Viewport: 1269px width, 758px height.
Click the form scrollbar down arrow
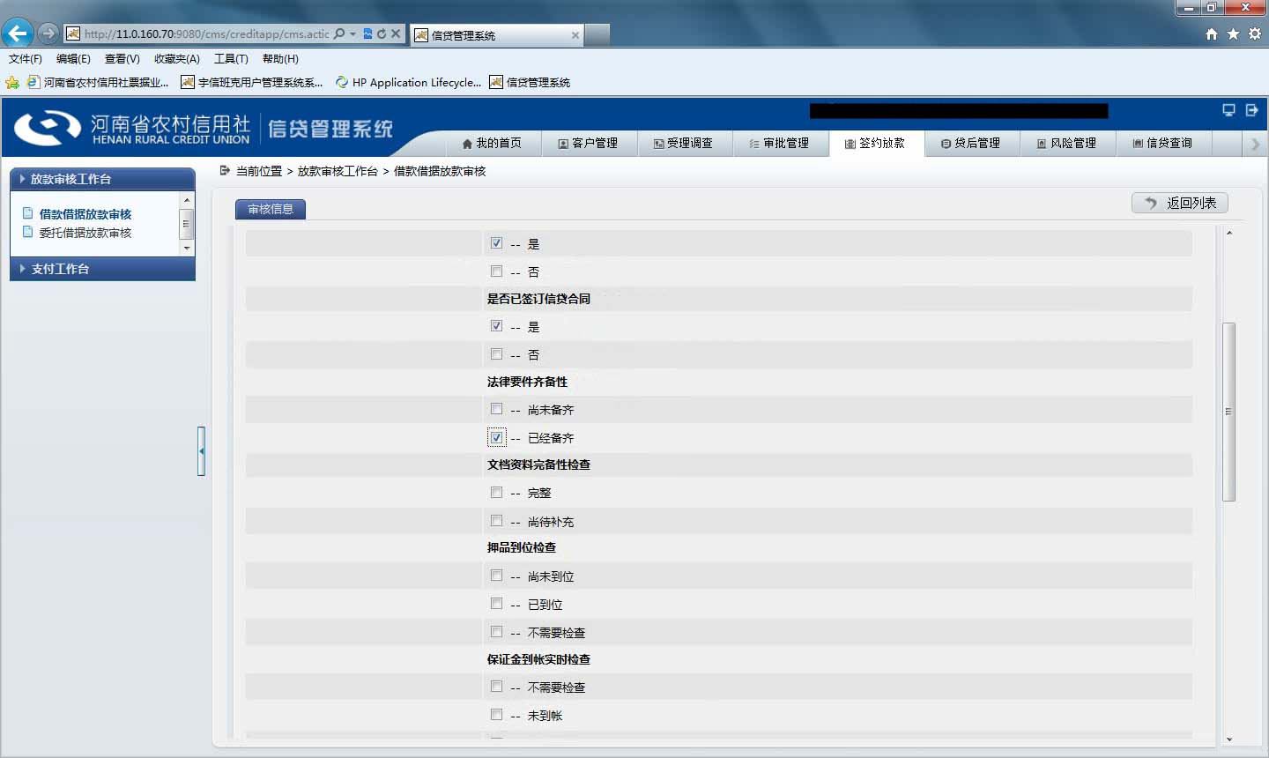1228,739
